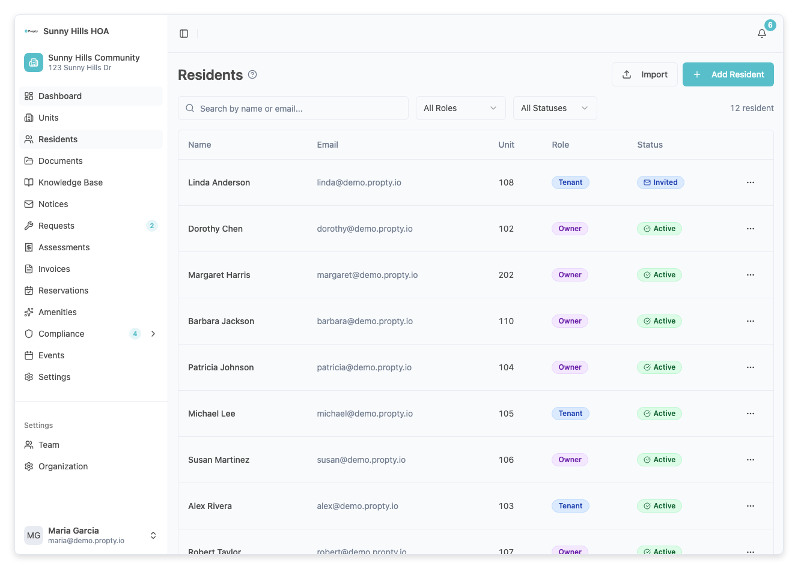Open three-dot menu for Barbara Jackson
Image resolution: width=798 pixels, height=569 pixels.
tap(750, 321)
